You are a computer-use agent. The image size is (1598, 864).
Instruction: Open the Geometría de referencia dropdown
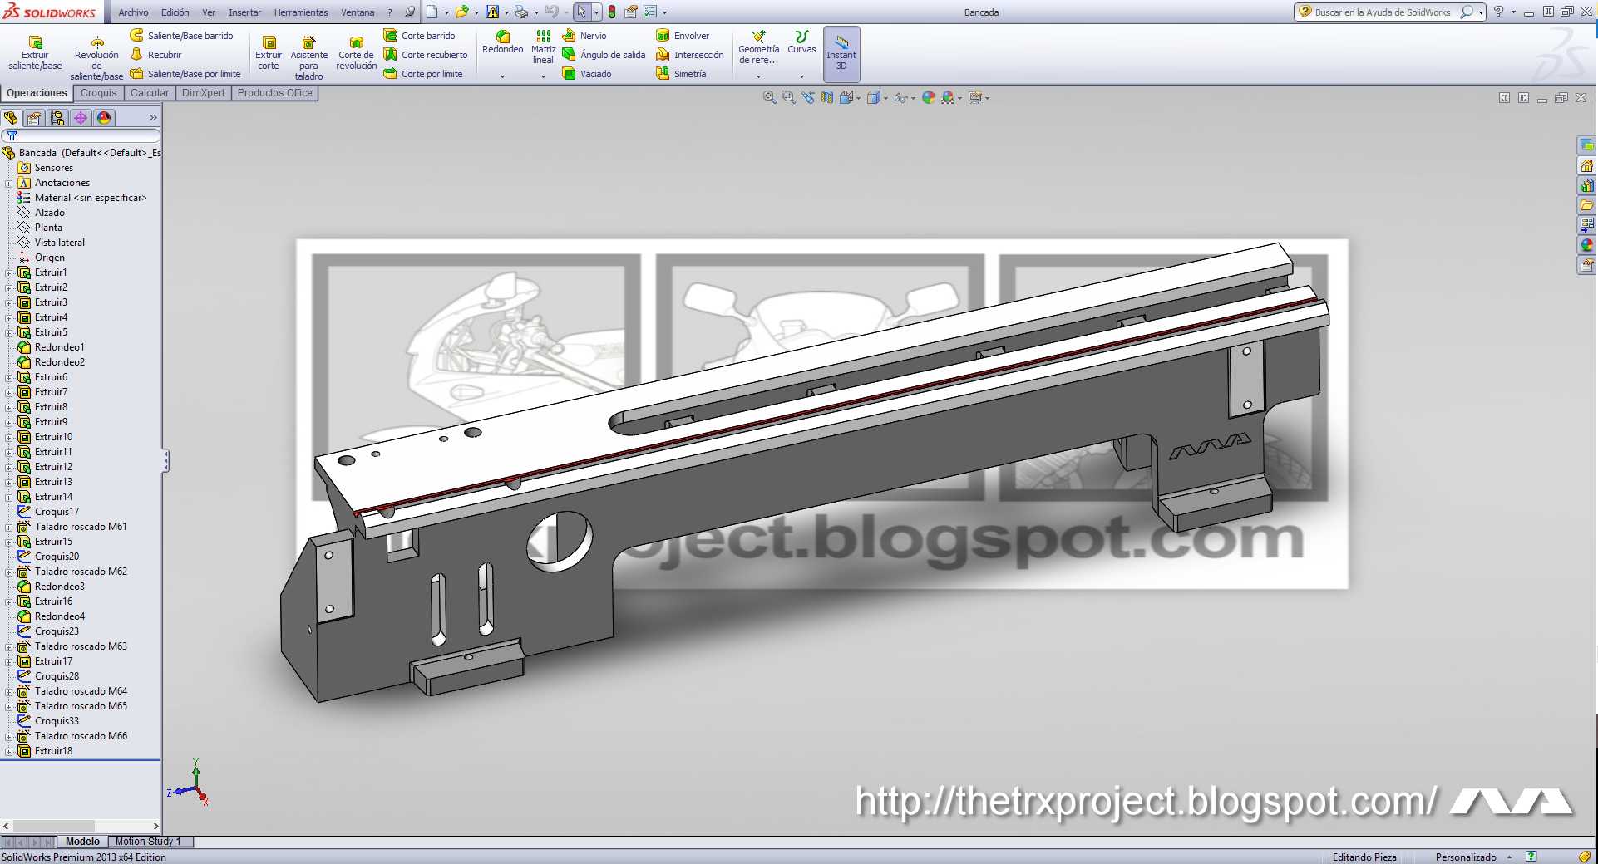coord(758,76)
